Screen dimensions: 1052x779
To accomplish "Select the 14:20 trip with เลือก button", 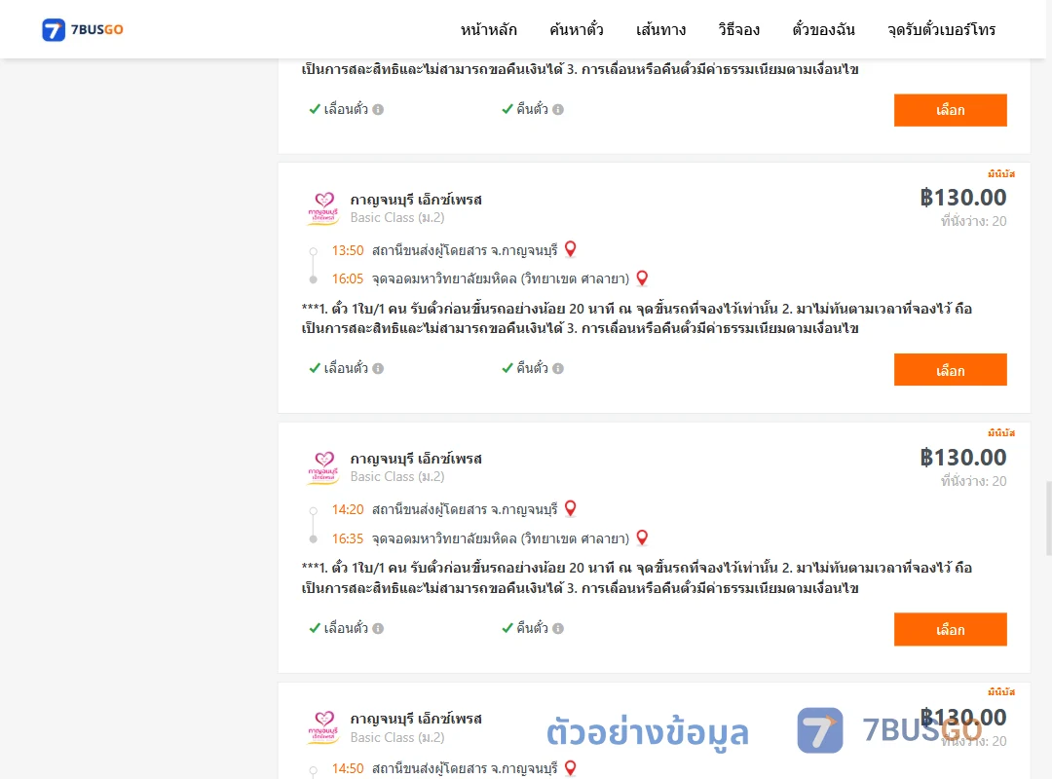I will point(950,629).
